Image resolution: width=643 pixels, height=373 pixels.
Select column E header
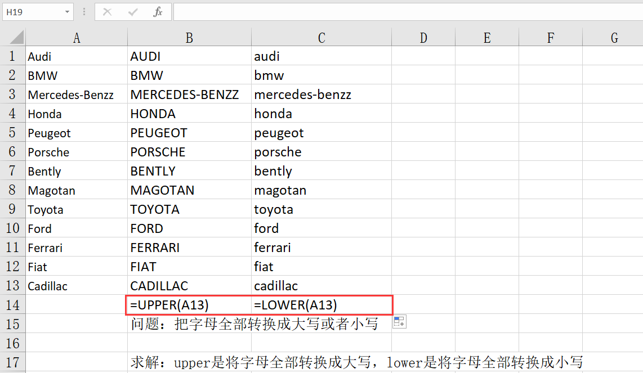(487, 38)
